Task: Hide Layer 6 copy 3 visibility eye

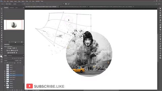Action: [5, 73]
